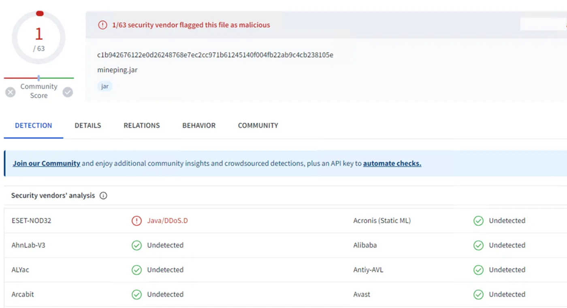Click the jar file type tag
567x308 pixels.
coord(105,86)
